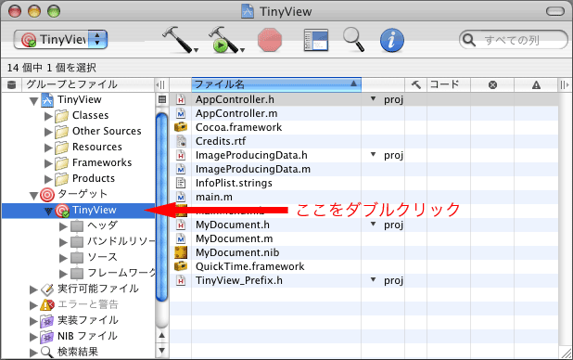The image size is (573, 360).
Task: Expand the Classes folder
Action: coord(48,116)
